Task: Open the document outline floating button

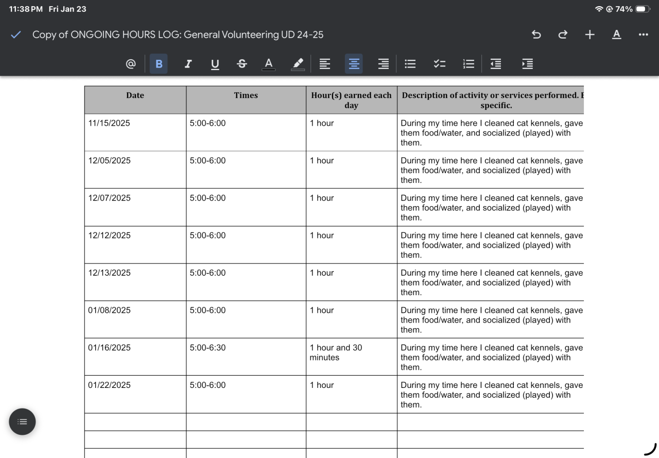Action: pos(22,421)
